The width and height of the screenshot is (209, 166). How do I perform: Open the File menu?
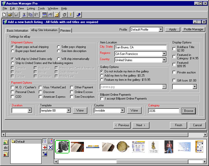click(x=5, y=9)
